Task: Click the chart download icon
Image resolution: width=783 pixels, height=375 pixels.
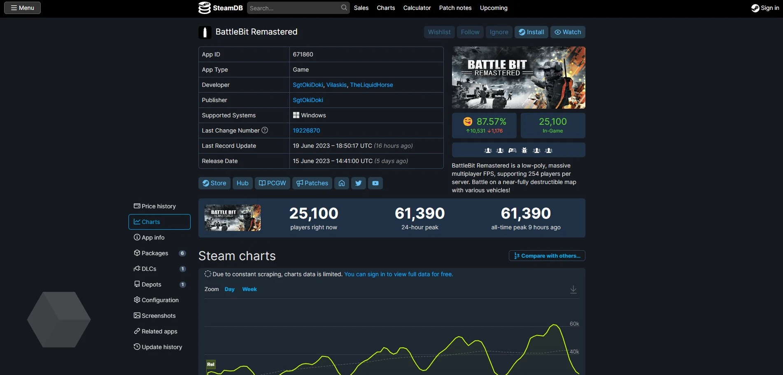Action: 573,289
